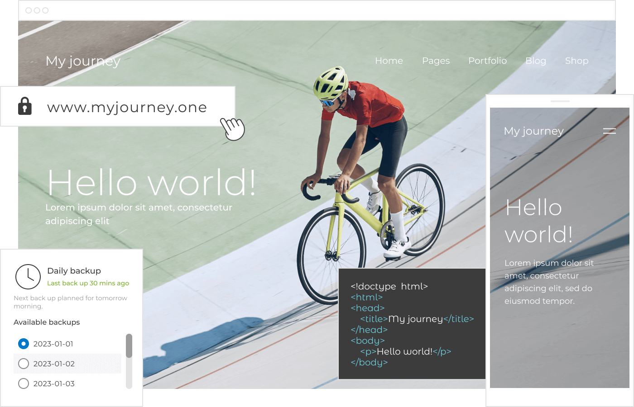Click the HTML code snippet panel
The height and width of the screenshot is (407, 634).
click(412, 324)
